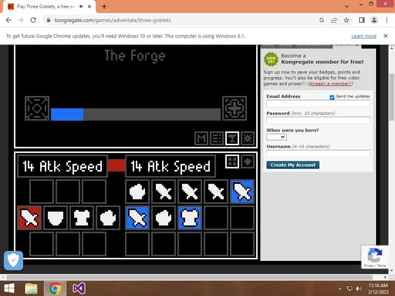This screenshot has width=395, height=296.
Task: Switch to the Play Three Goblets tab
Action: 46,7
